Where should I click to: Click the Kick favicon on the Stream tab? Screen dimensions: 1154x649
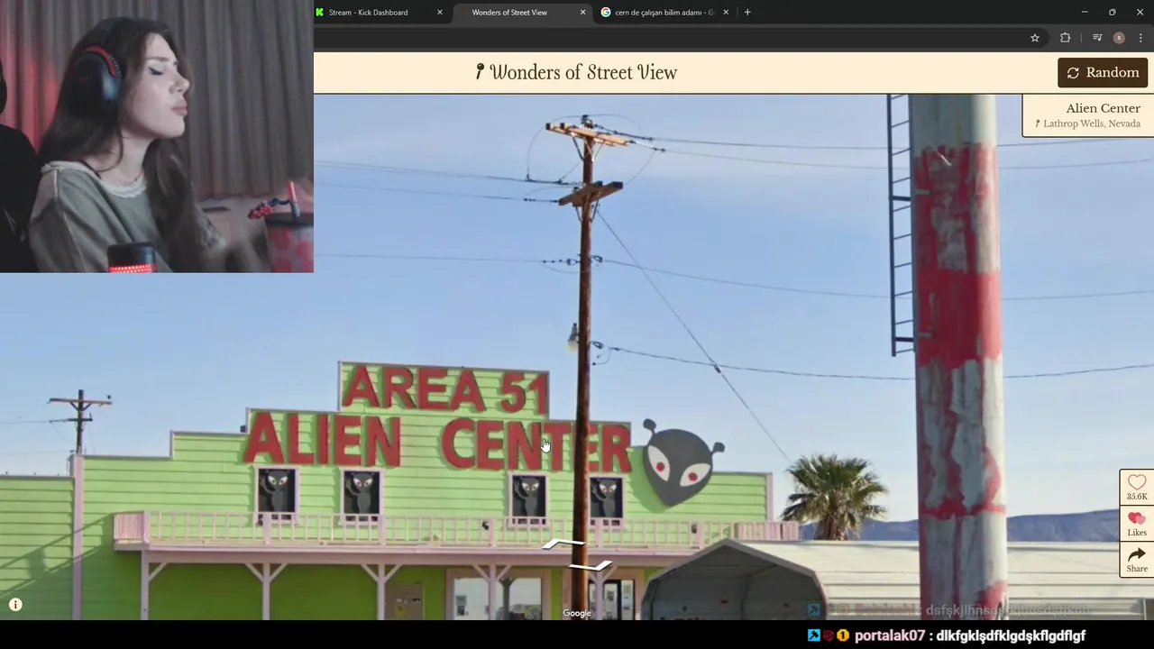pos(319,13)
